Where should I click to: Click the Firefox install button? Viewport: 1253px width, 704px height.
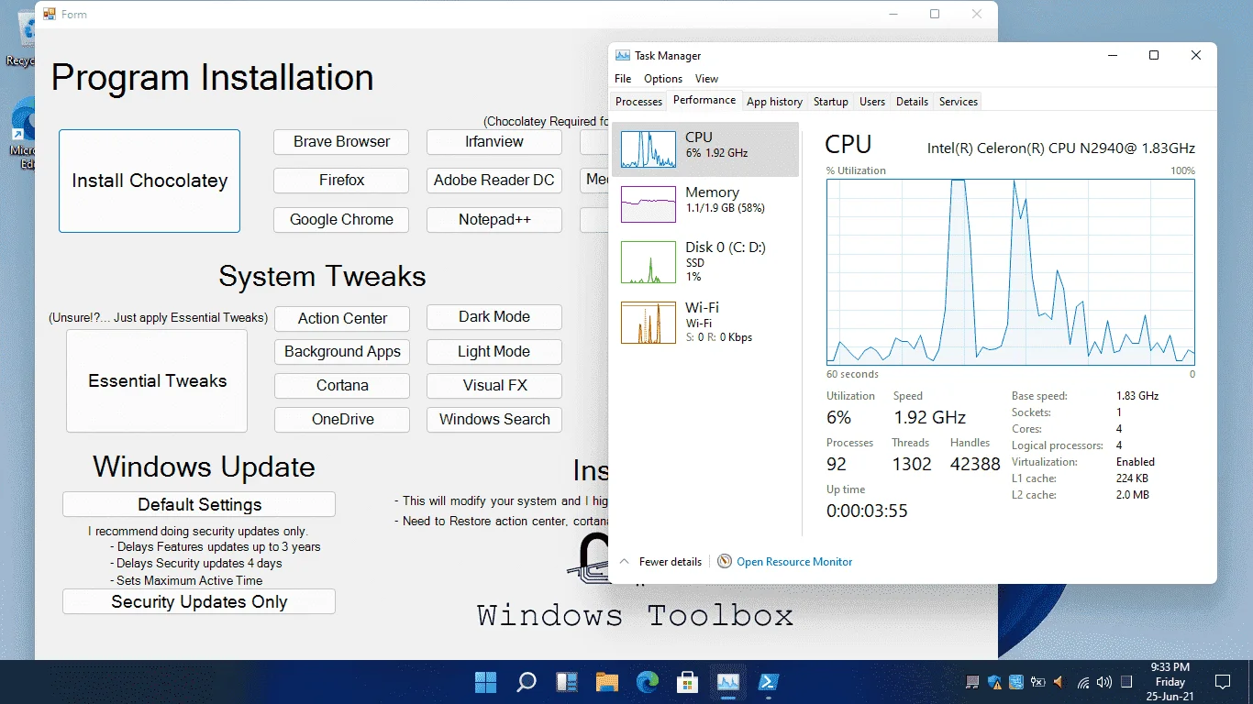(x=341, y=181)
